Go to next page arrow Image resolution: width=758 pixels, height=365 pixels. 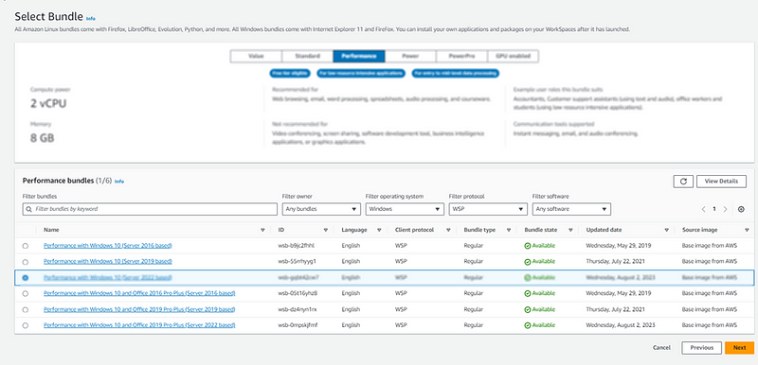click(725, 209)
